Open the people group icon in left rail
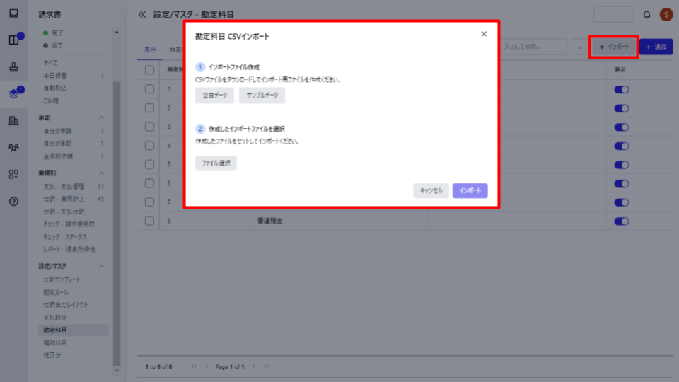Screen dimensions: 679x382 point(14,147)
